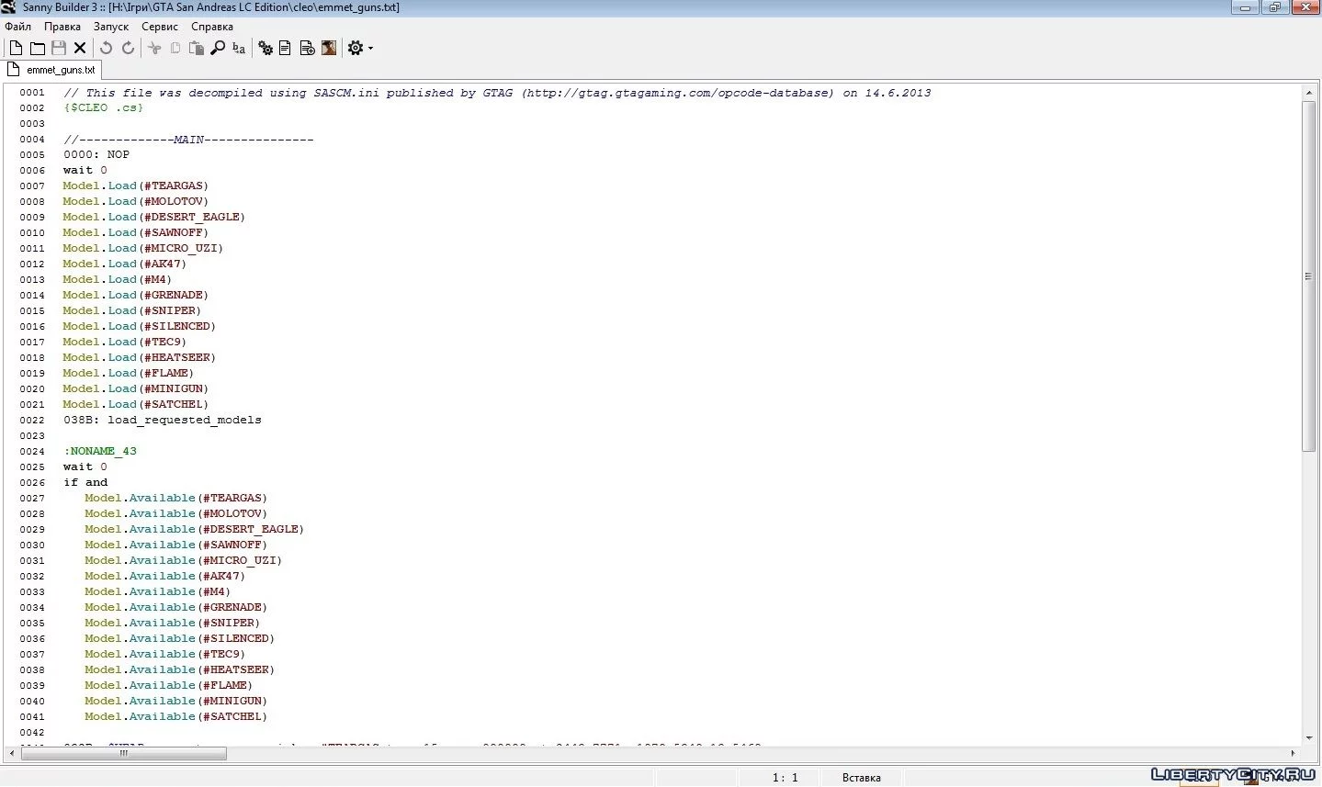
Task: Click the horizontal scrollbar thumb
Action: 123,753
